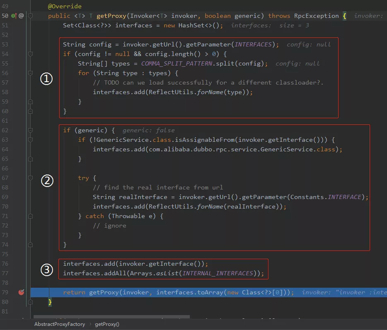Click the return keyword on line 79
The height and width of the screenshot is (330, 387).
coord(74,292)
